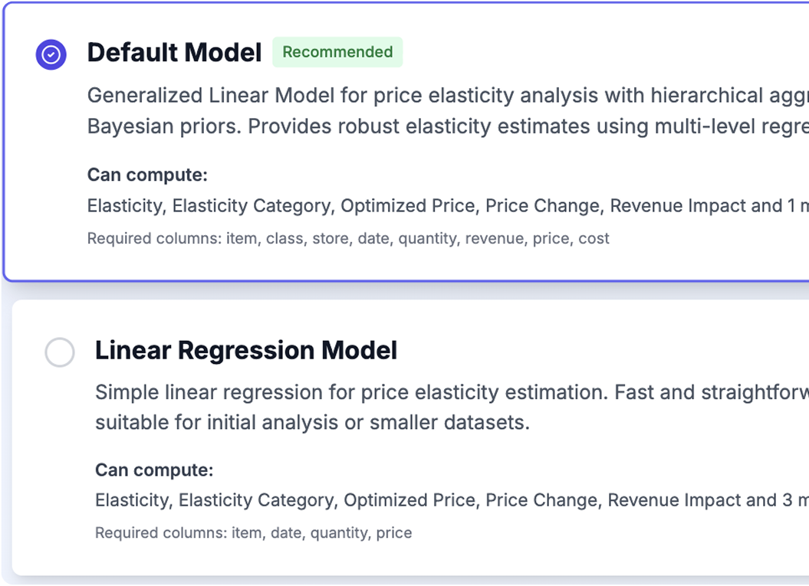Click the 'Can compute:' label on Linear Regression Model
This screenshot has width=809, height=586.
tap(153, 470)
